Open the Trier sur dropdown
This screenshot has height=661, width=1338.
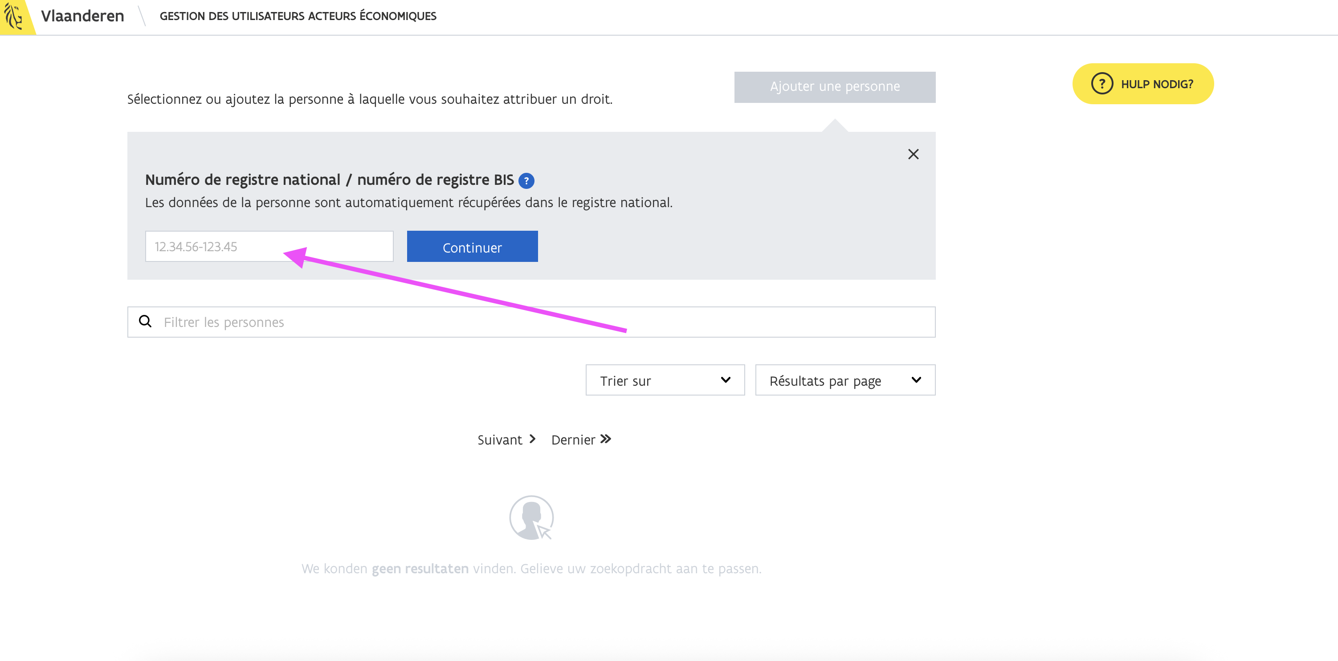click(x=665, y=380)
